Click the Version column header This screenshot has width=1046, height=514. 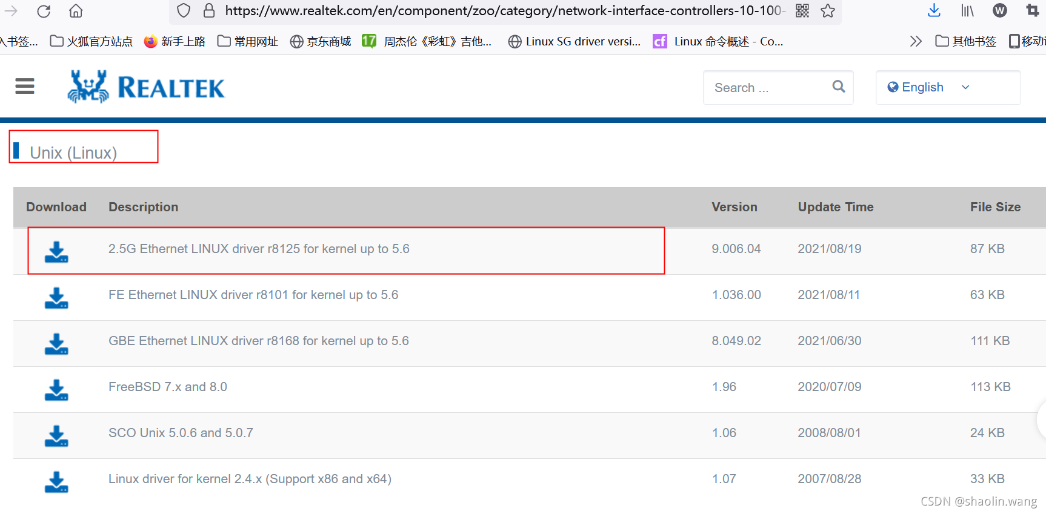(x=735, y=207)
